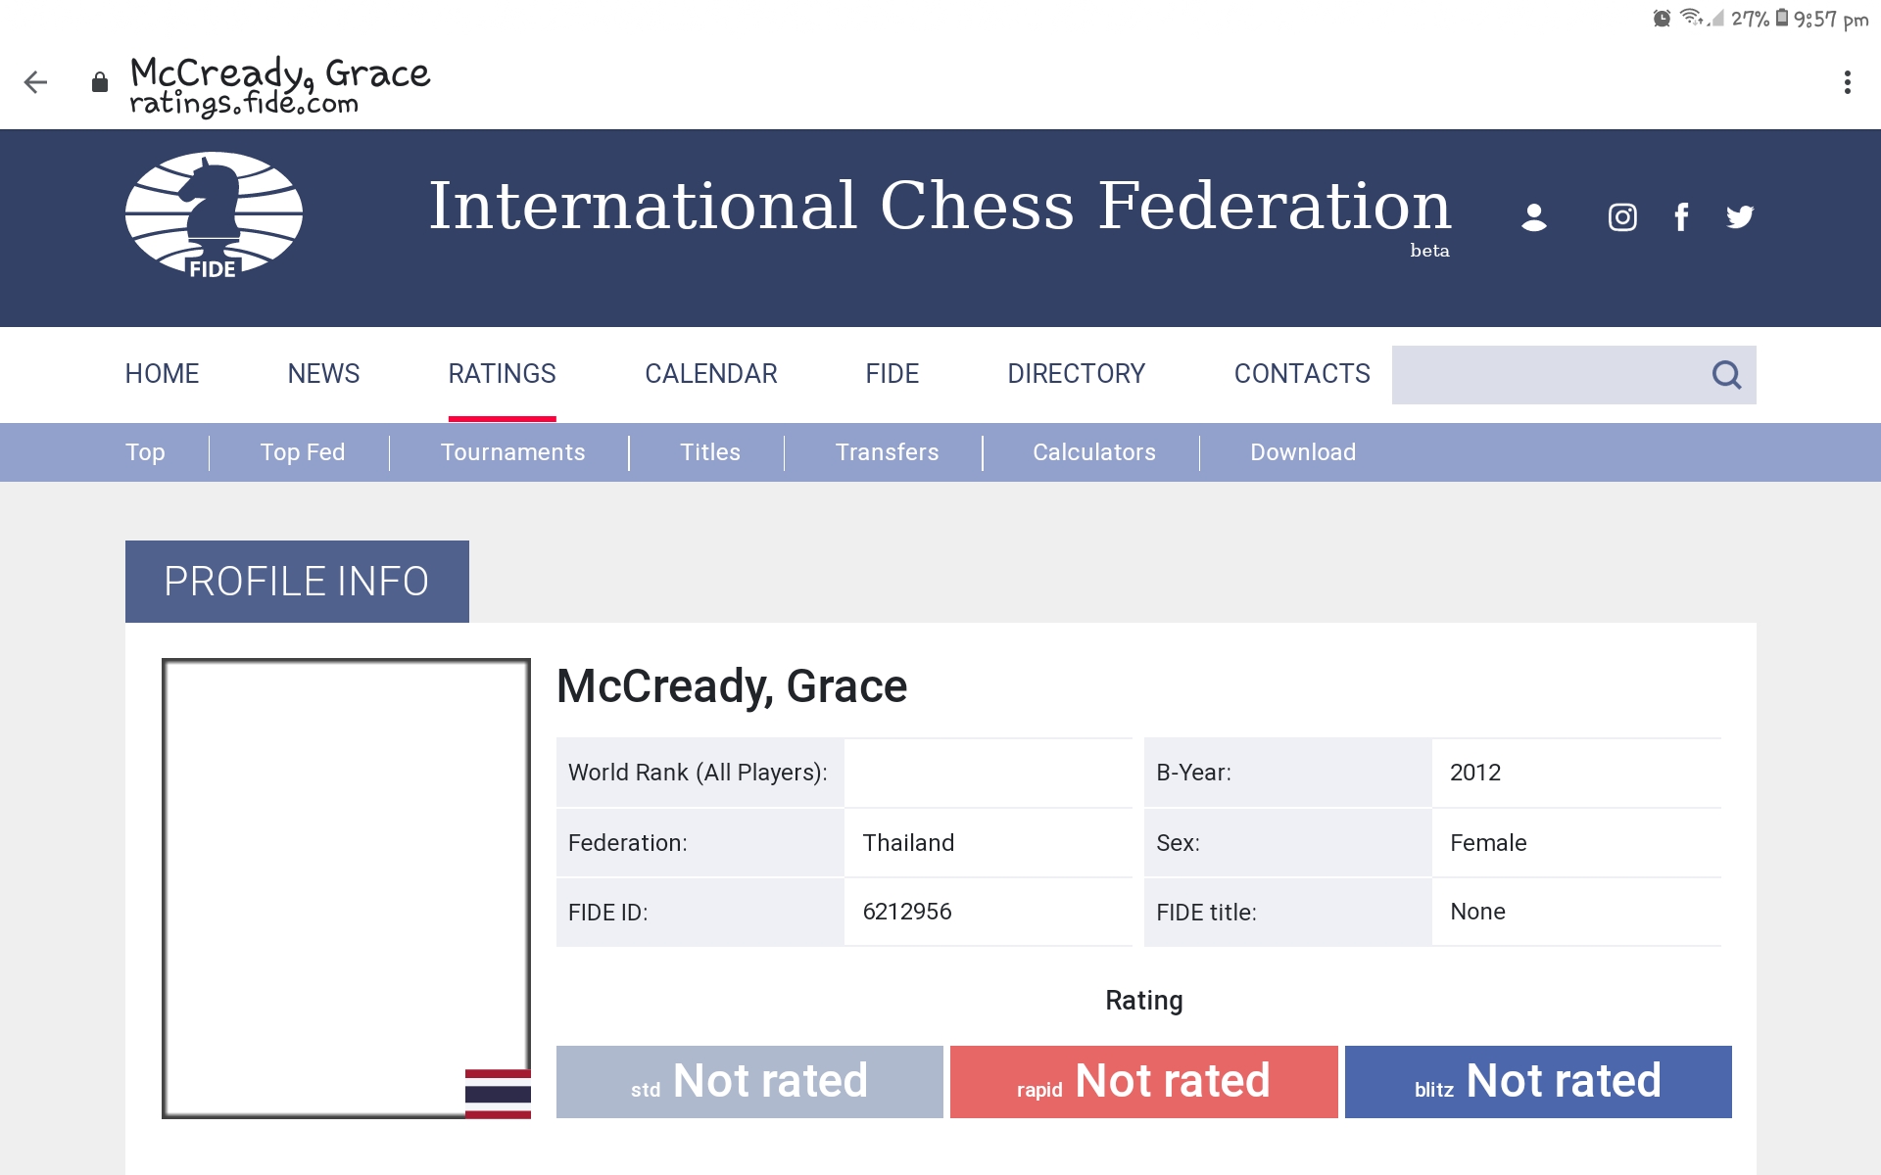Tap the browser back arrow
The image size is (1881, 1175).
point(36,82)
